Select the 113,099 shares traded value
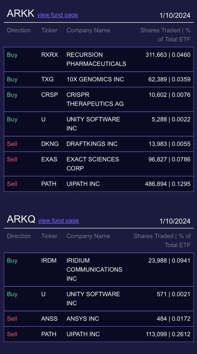Image resolution: width=197 pixels, height=354 pixels. pyautogui.click(x=156, y=334)
